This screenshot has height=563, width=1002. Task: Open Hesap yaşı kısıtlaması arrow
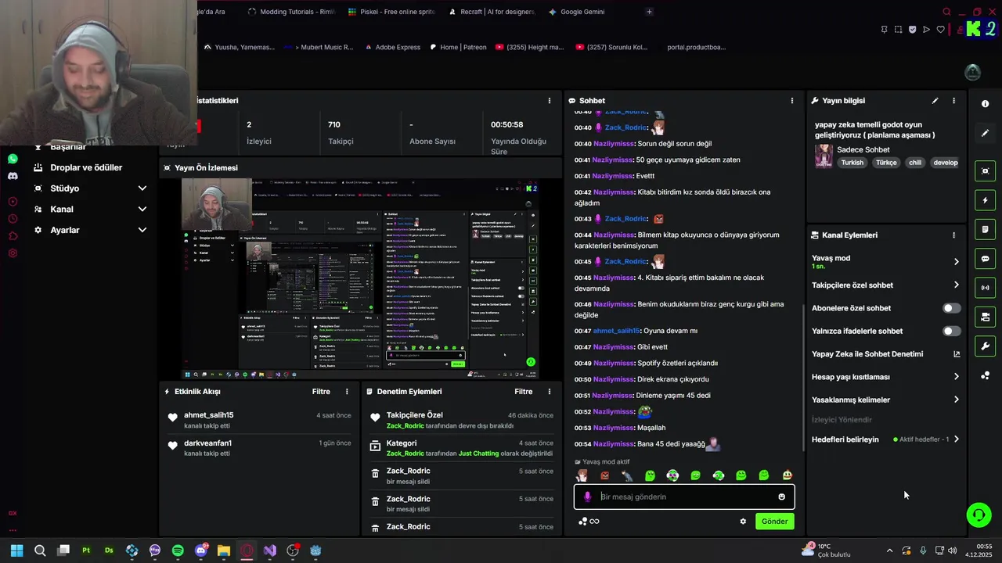[956, 377]
